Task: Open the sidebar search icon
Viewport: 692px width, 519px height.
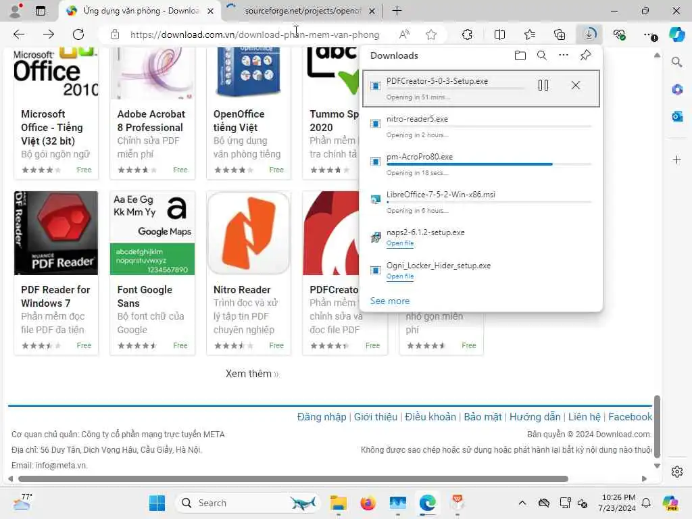Action: (x=676, y=61)
